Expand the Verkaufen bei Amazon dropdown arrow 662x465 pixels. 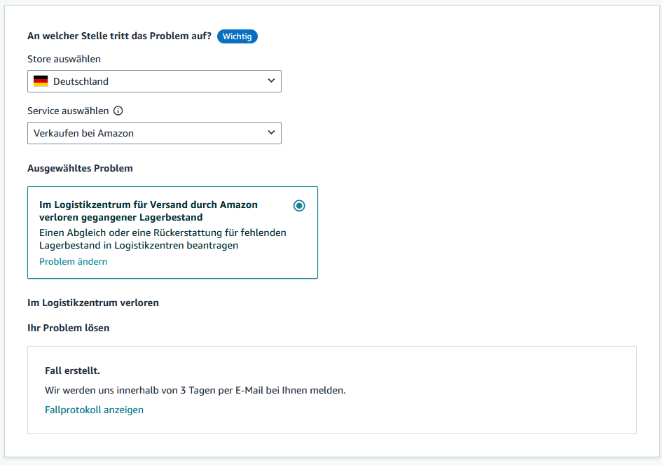coord(271,132)
